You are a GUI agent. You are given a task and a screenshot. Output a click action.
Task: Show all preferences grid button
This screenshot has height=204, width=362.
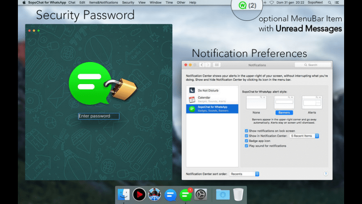click(216, 65)
